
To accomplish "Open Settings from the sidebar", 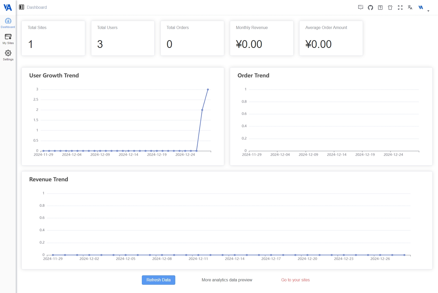I will tap(8, 55).
